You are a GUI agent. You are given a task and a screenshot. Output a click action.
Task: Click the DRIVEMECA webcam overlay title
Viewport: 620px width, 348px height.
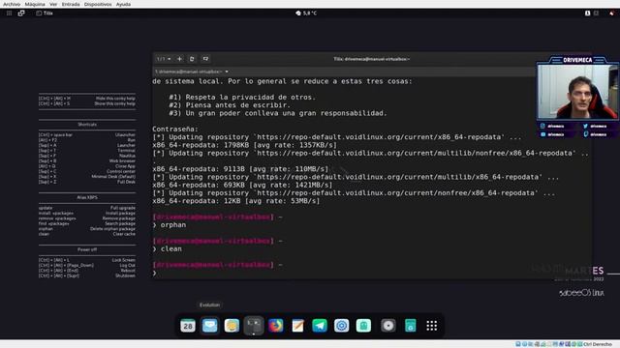click(x=577, y=60)
